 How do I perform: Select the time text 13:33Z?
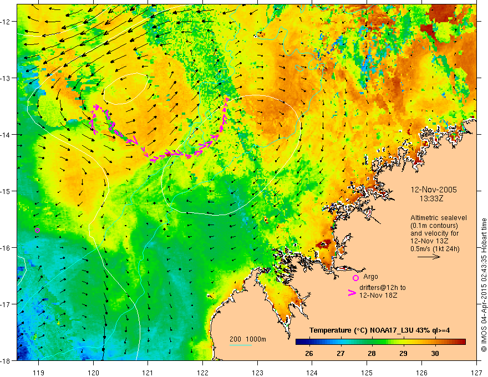pyautogui.click(x=431, y=198)
